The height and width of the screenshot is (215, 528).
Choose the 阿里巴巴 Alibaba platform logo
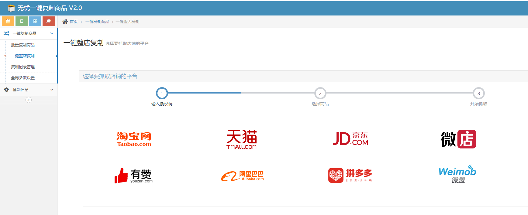pyautogui.click(x=242, y=176)
